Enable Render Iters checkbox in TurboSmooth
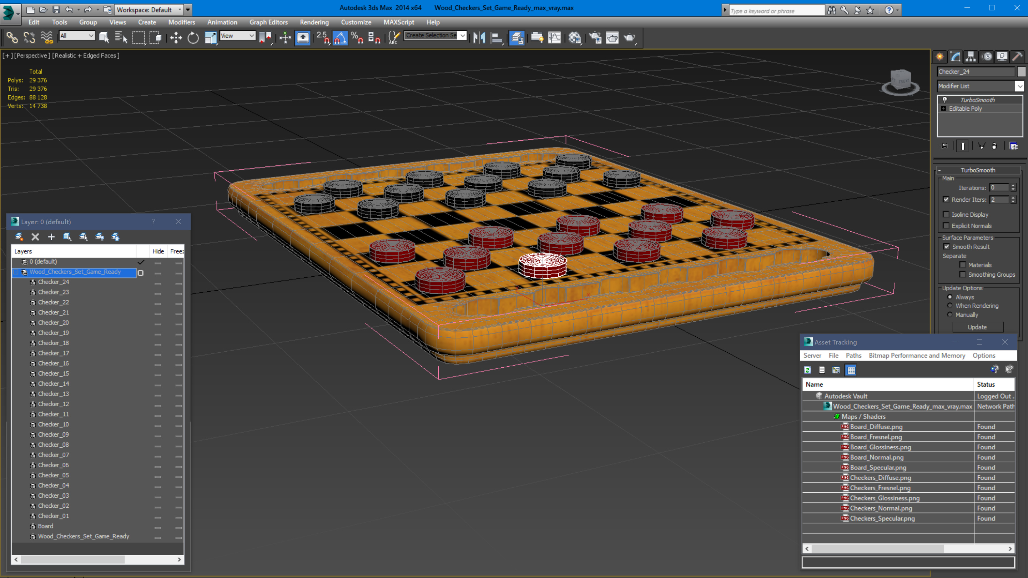 click(x=946, y=199)
